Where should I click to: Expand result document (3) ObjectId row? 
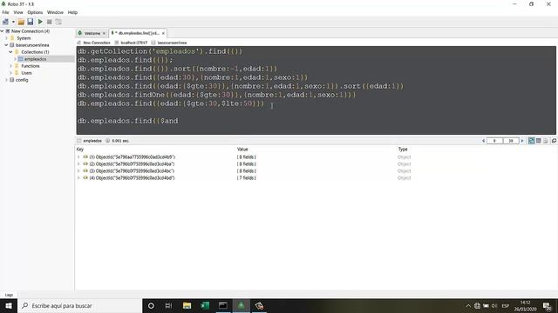tap(78, 170)
